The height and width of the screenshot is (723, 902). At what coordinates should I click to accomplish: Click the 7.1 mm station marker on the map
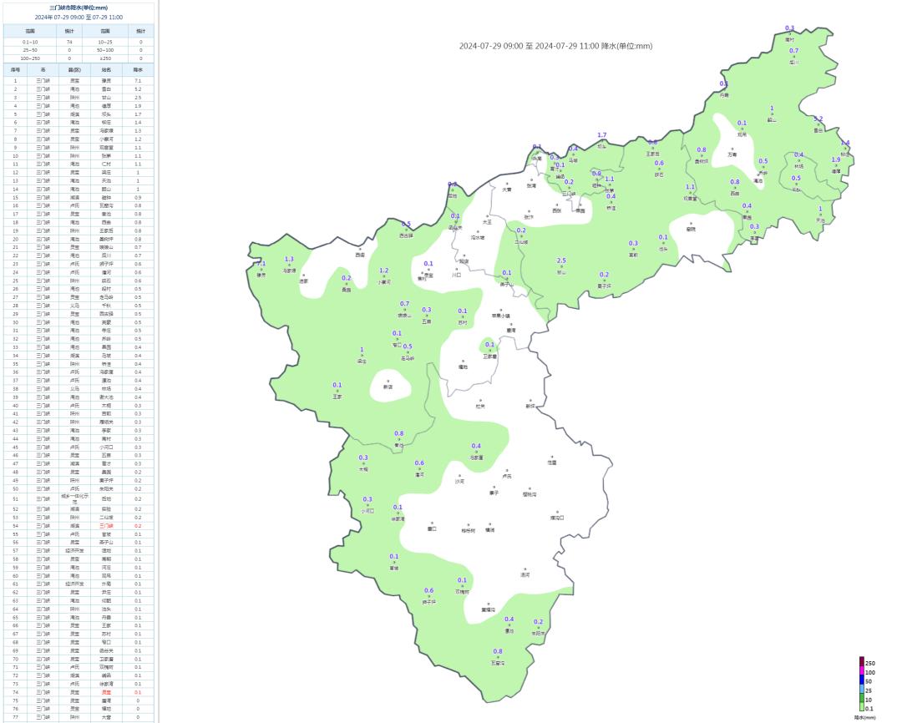tap(261, 269)
